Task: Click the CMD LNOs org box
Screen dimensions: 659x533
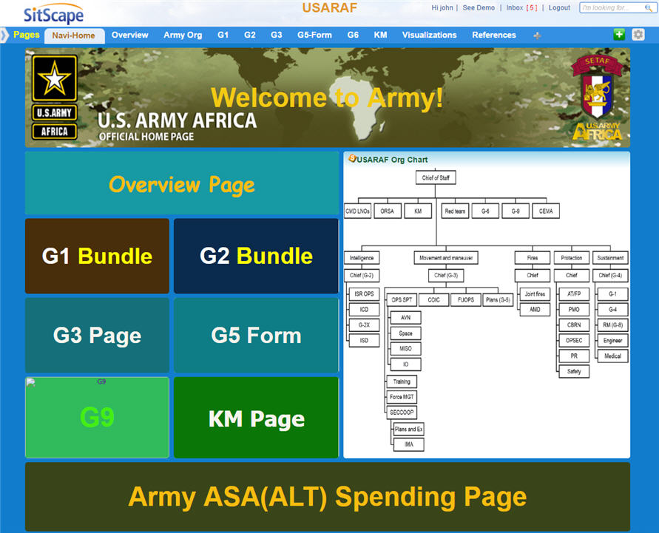Action: 357,211
